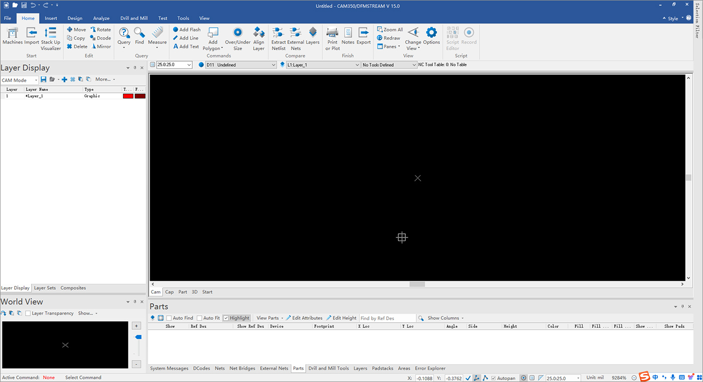The width and height of the screenshot is (703, 382).
Task: Switch to the Design ribbon tab
Action: coord(74,18)
